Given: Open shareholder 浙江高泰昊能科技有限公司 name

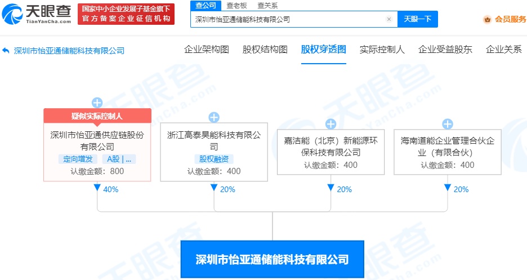Looking at the screenshot, I should 214,141.
